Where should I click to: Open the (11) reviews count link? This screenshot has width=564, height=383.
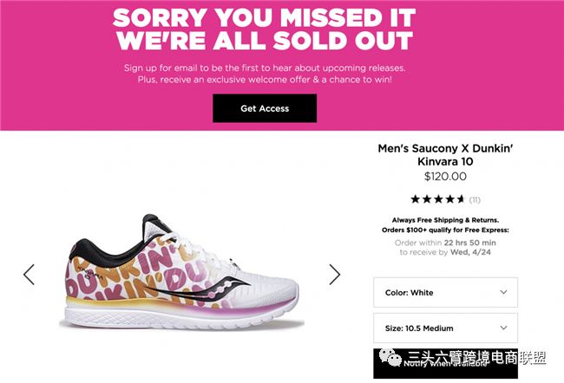475,199
